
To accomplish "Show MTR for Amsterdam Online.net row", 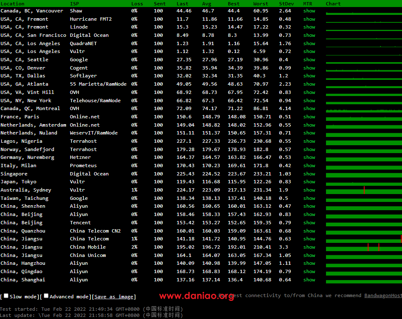I will click(x=309, y=125).
